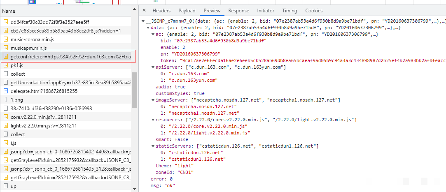The height and width of the screenshot is (192, 446).
Task: Click the document icon beside delegate.html
Action: pos(6,91)
